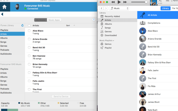178x111 pixels.
Task: Check the select-all Artists checkbox
Action: pos(29,25)
